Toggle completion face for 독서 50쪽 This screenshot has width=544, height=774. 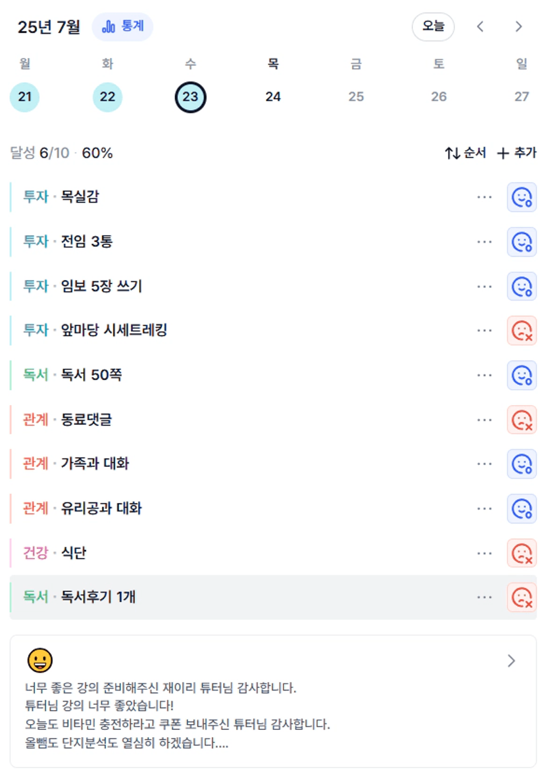point(522,375)
